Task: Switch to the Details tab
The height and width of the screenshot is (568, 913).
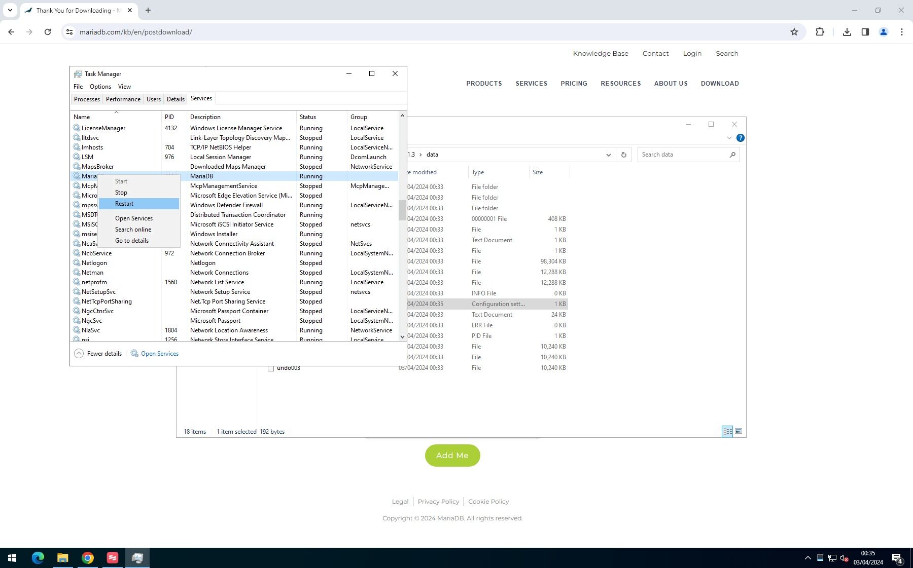Action: point(175,99)
